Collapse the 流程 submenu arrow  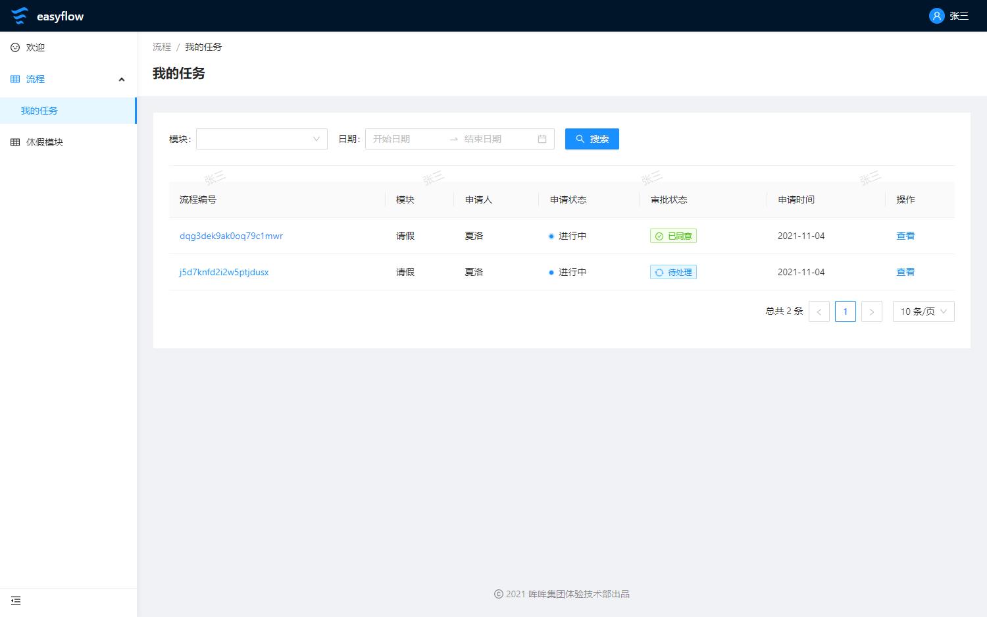[122, 80]
